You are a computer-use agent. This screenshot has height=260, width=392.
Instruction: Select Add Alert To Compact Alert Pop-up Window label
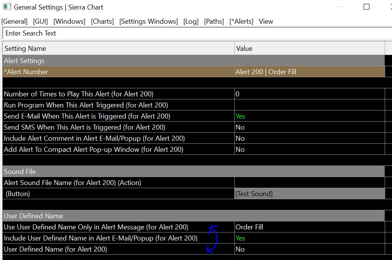click(94, 149)
